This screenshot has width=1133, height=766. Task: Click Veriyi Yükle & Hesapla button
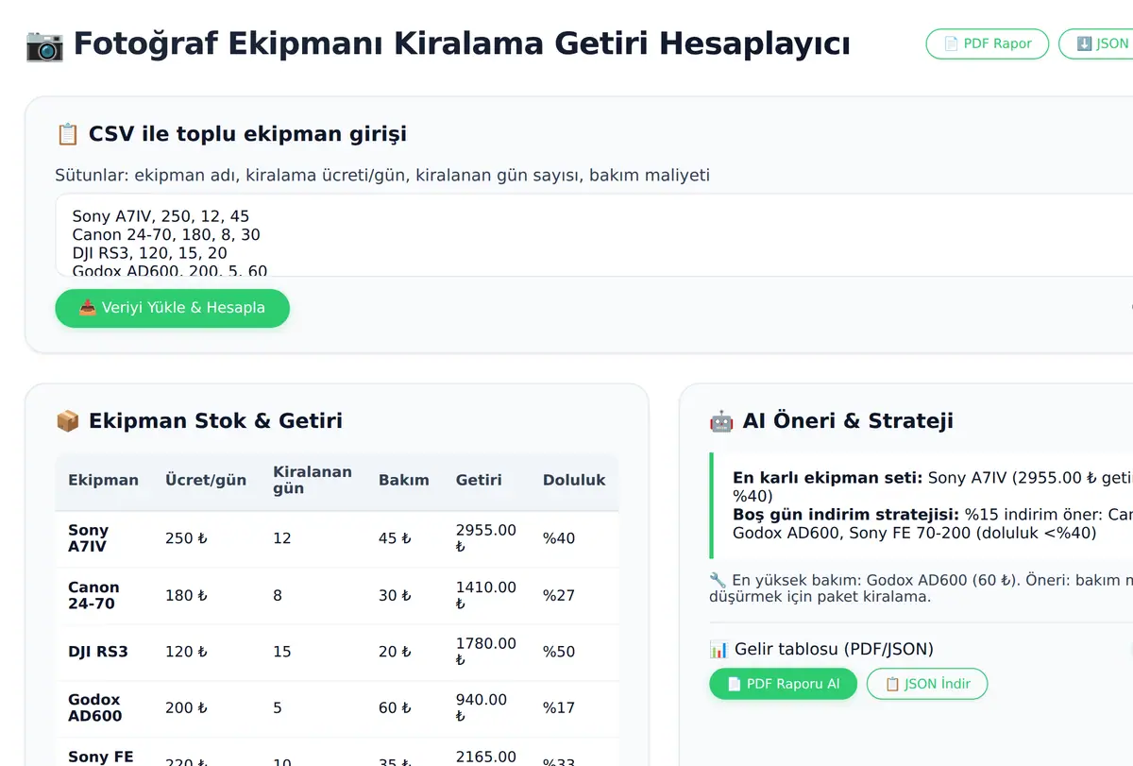coord(172,308)
